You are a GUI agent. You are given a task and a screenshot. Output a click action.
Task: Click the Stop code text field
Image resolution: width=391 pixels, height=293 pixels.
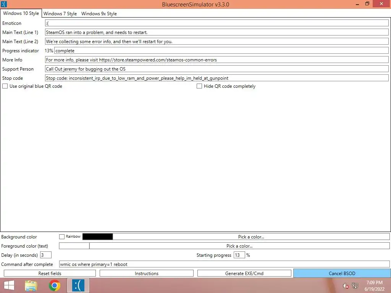217,78
